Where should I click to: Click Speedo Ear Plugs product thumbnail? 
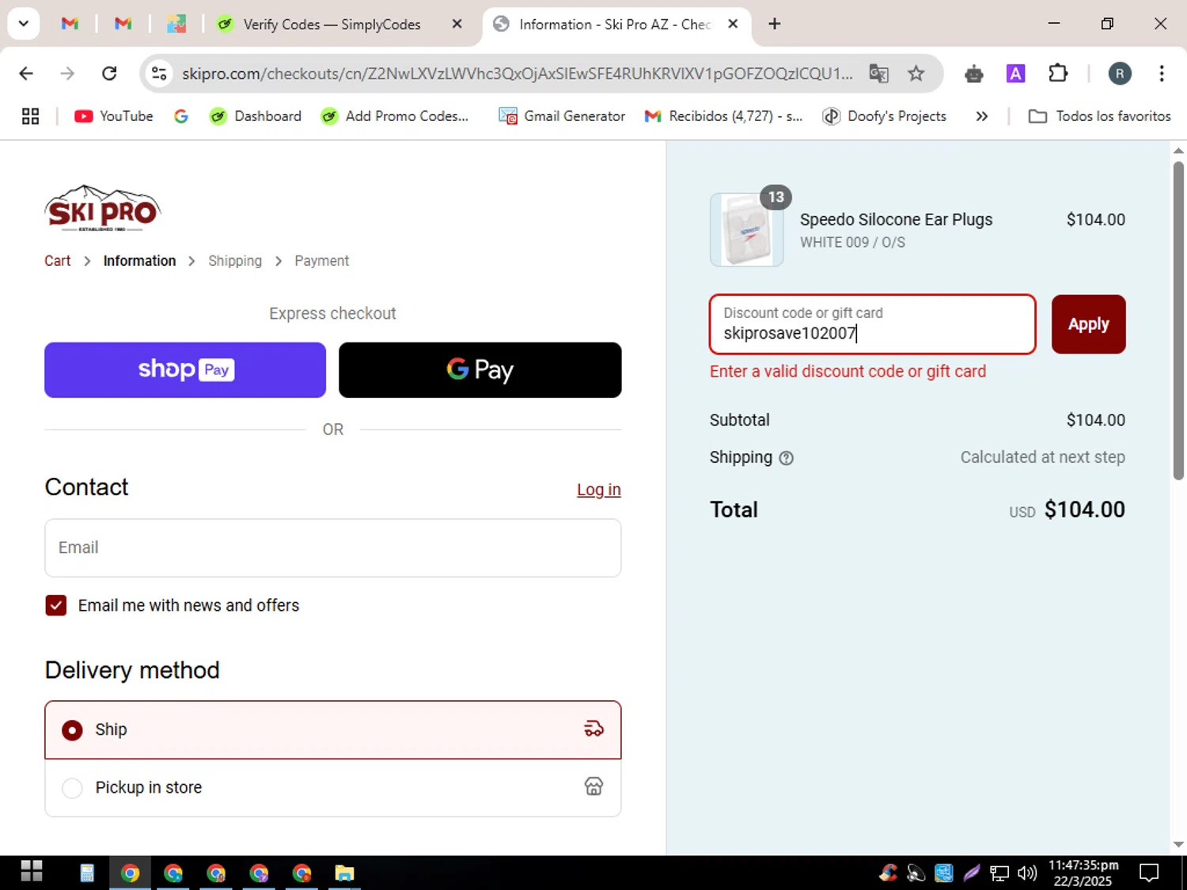click(x=747, y=229)
